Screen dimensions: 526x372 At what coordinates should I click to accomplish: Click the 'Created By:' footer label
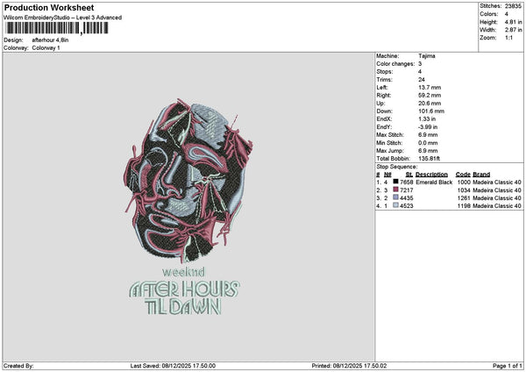click(18, 366)
